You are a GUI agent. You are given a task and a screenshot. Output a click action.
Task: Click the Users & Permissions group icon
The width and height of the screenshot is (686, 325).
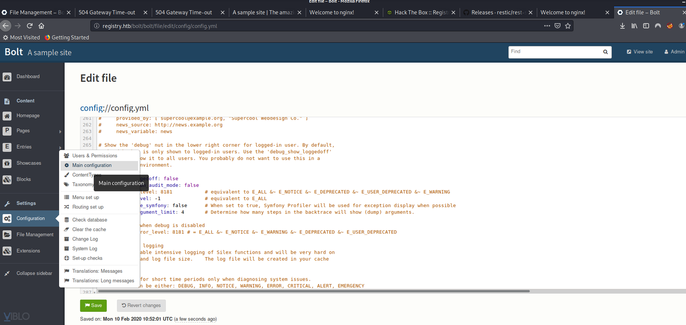[67, 156]
